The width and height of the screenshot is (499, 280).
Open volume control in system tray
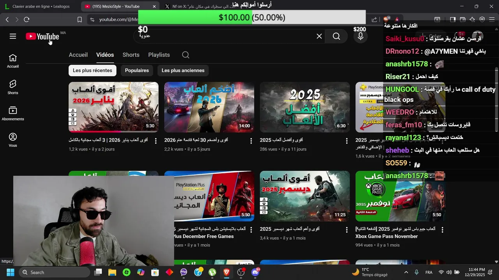point(449,272)
